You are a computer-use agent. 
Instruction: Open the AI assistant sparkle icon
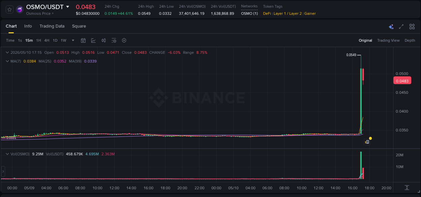[391, 27]
